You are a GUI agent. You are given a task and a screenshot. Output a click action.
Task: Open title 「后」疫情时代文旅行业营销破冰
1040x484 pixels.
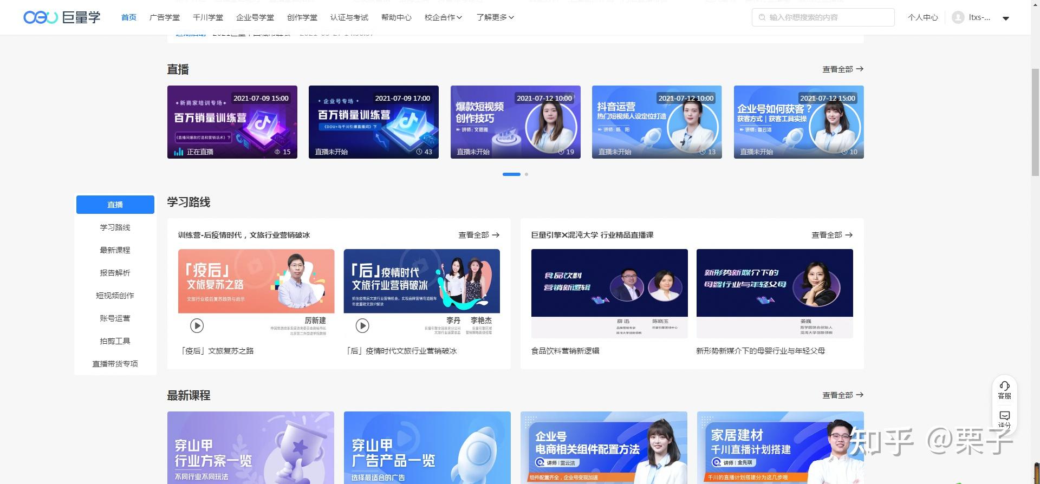[x=400, y=351]
